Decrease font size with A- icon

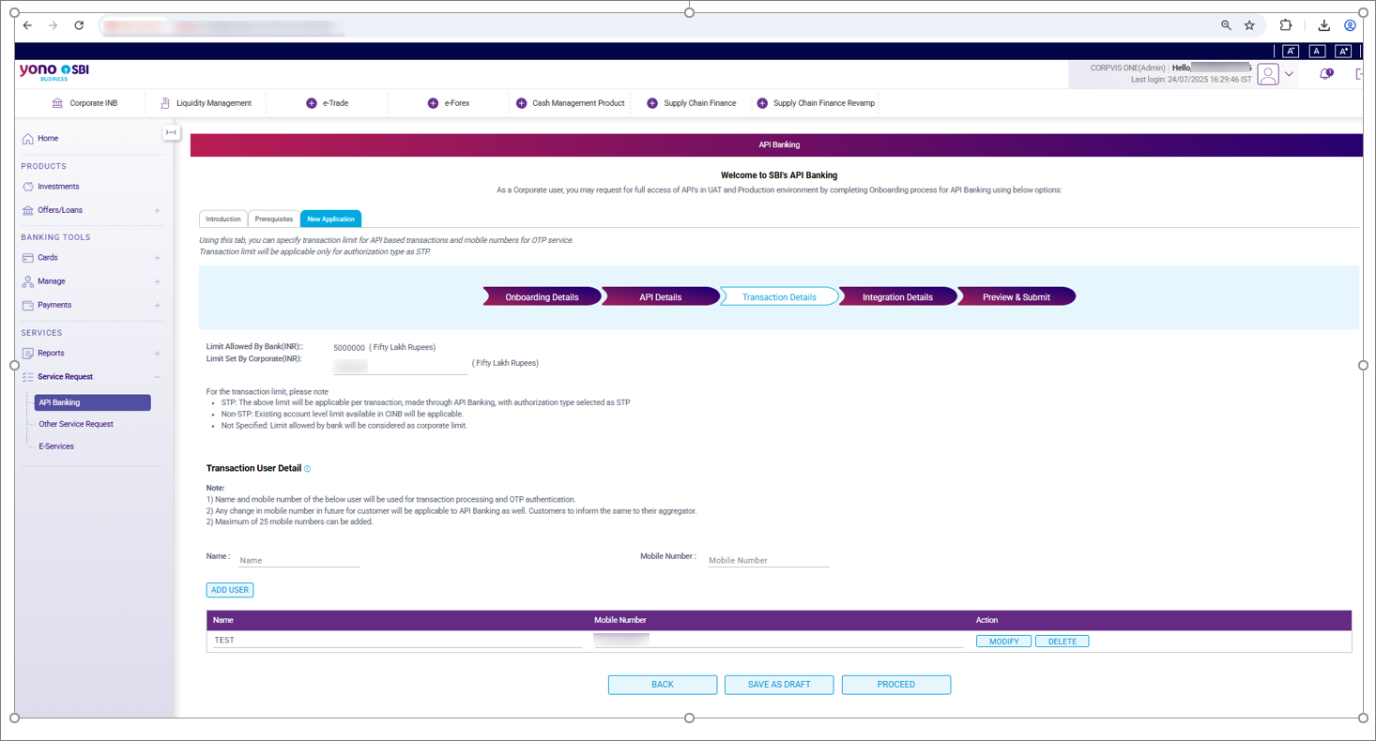(x=1291, y=51)
